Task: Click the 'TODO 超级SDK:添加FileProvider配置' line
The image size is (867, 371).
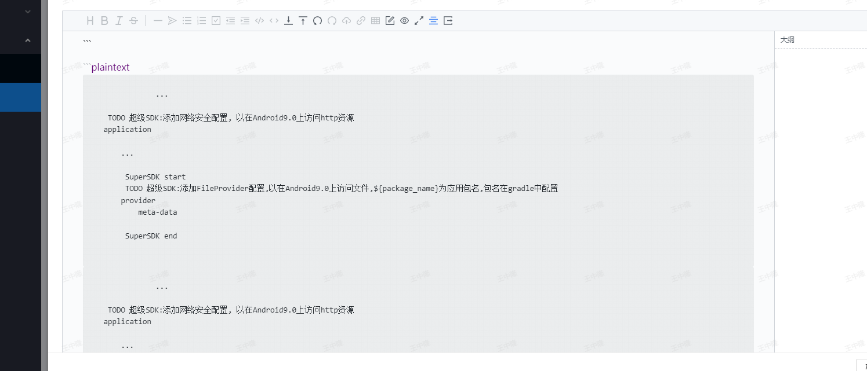Action: coord(342,189)
